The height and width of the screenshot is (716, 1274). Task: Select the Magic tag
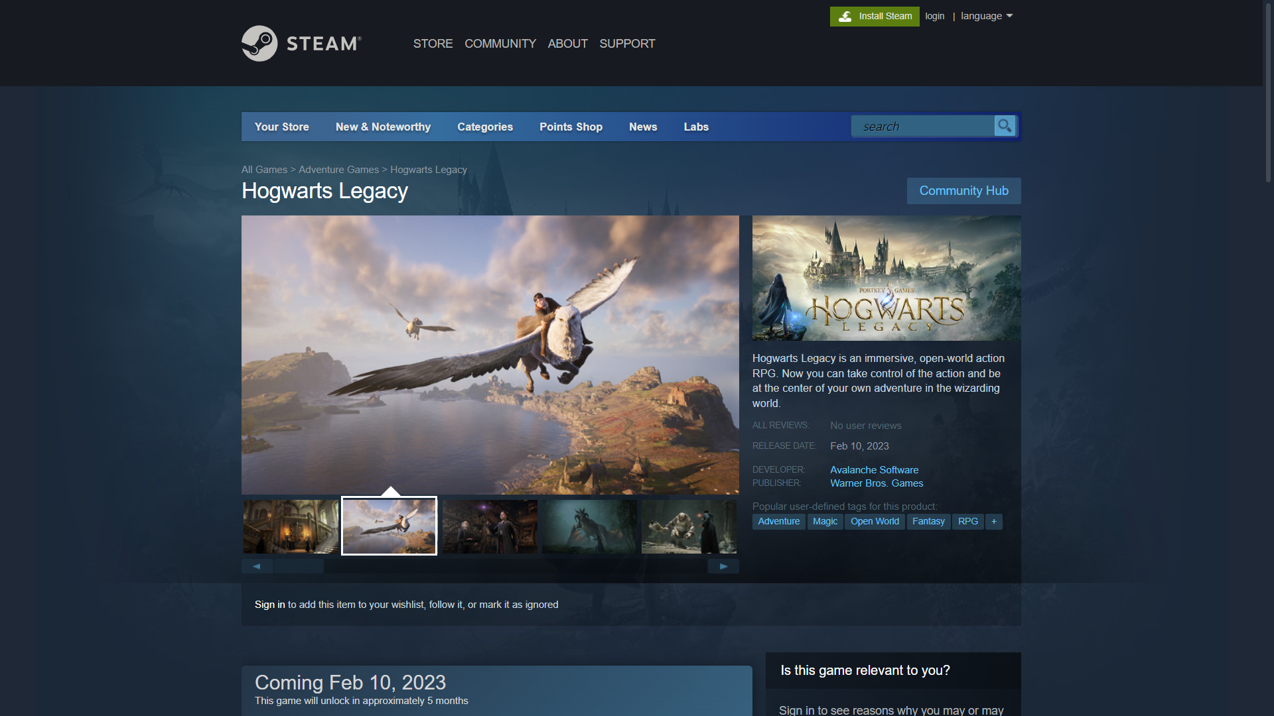[x=825, y=522]
